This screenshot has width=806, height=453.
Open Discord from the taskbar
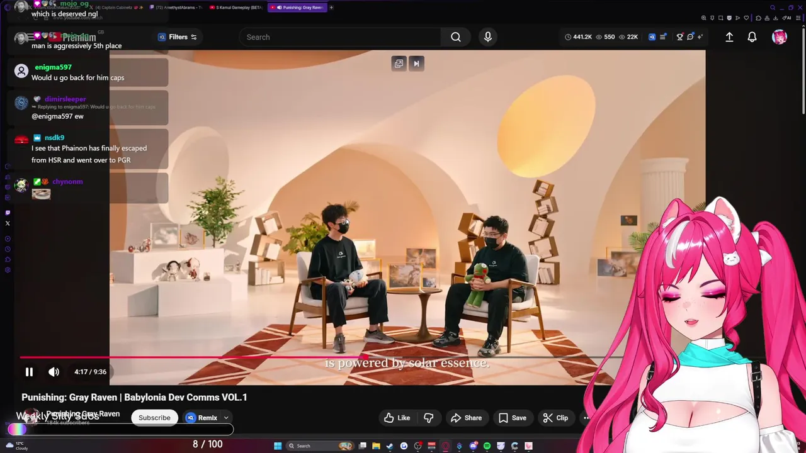click(473, 446)
